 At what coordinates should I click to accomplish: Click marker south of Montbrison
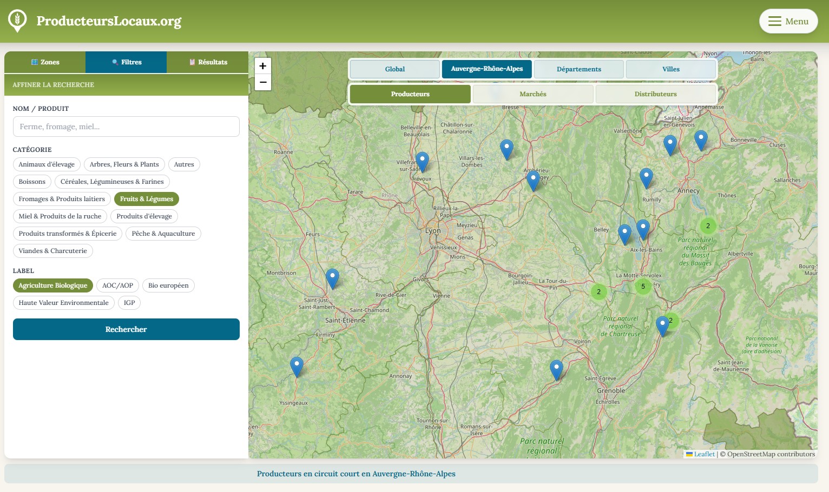(x=332, y=278)
